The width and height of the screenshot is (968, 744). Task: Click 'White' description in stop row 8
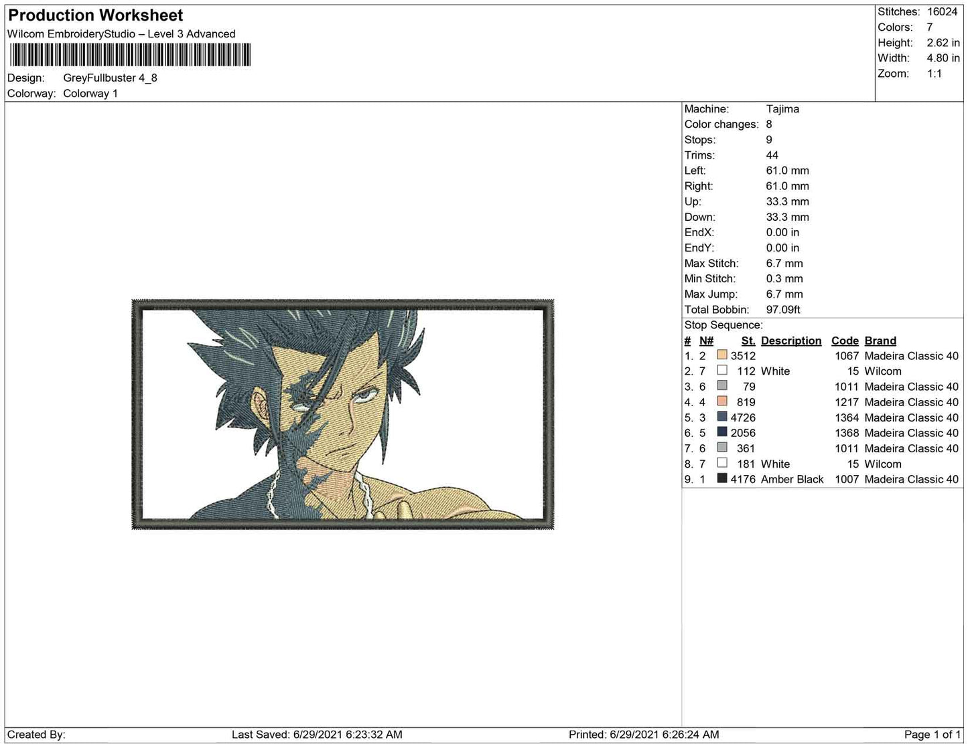(775, 464)
